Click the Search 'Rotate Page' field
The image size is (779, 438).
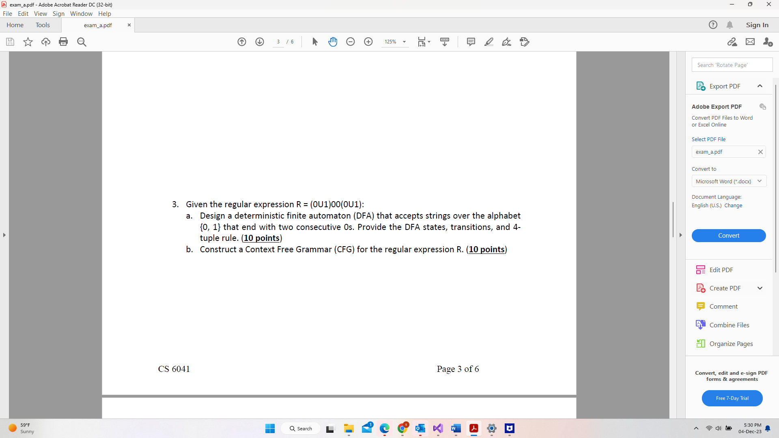click(x=732, y=65)
